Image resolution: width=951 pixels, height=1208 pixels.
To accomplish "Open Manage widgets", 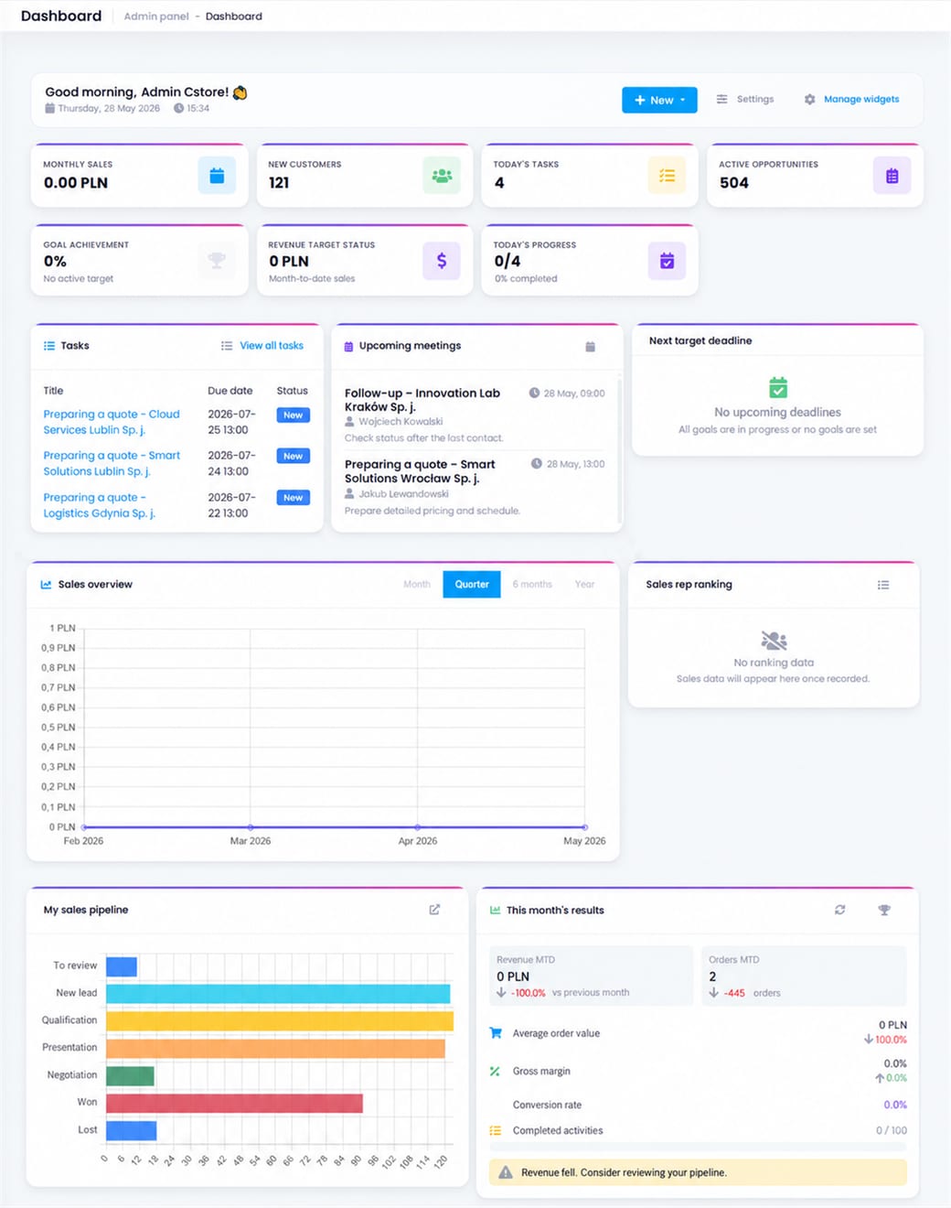I will (852, 99).
